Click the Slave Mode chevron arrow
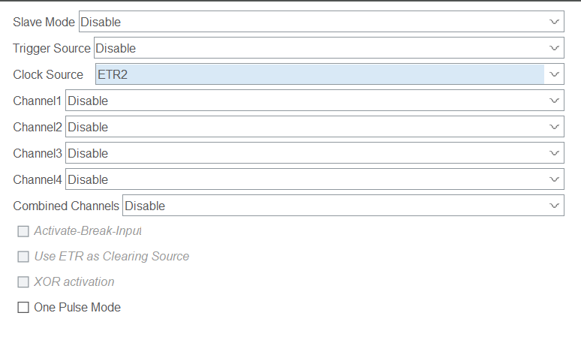The width and height of the screenshot is (581, 355). pyautogui.click(x=554, y=22)
